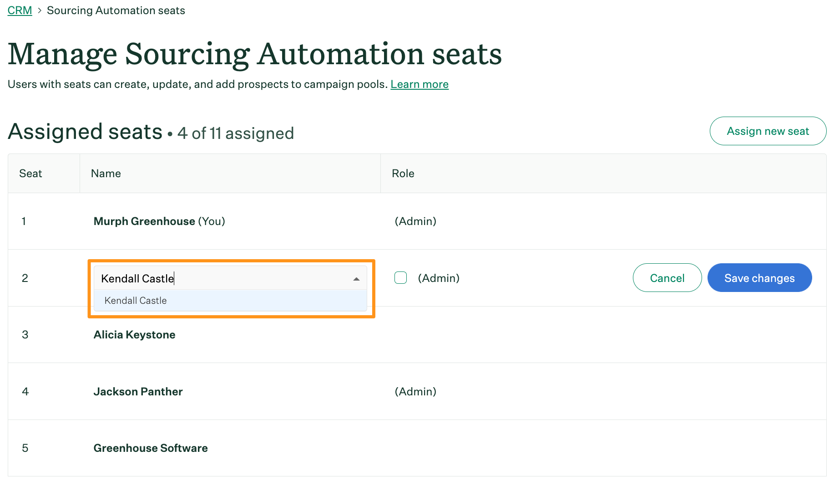Click the Name column header
Screen dimensions: 834x481
tap(106, 173)
